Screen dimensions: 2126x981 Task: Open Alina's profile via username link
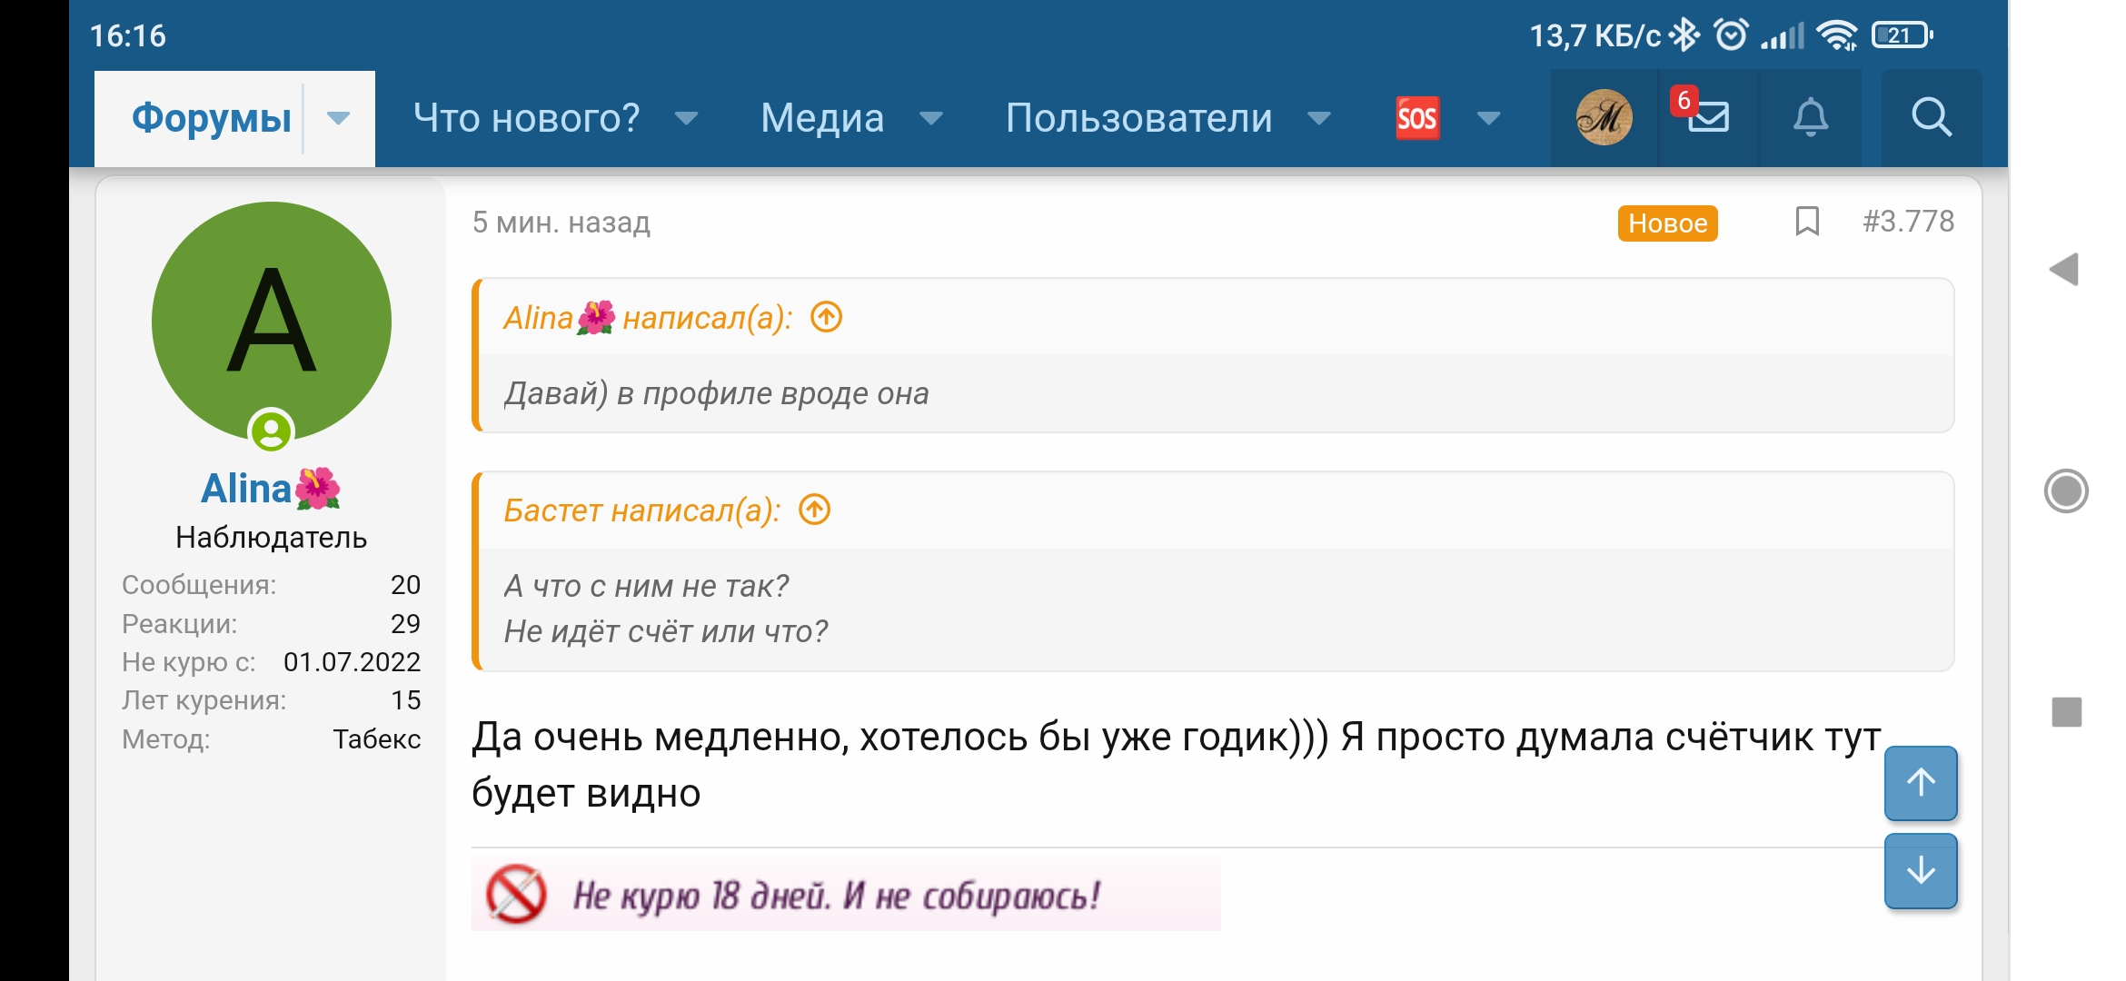pyautogui.click(x=246, y=489)
